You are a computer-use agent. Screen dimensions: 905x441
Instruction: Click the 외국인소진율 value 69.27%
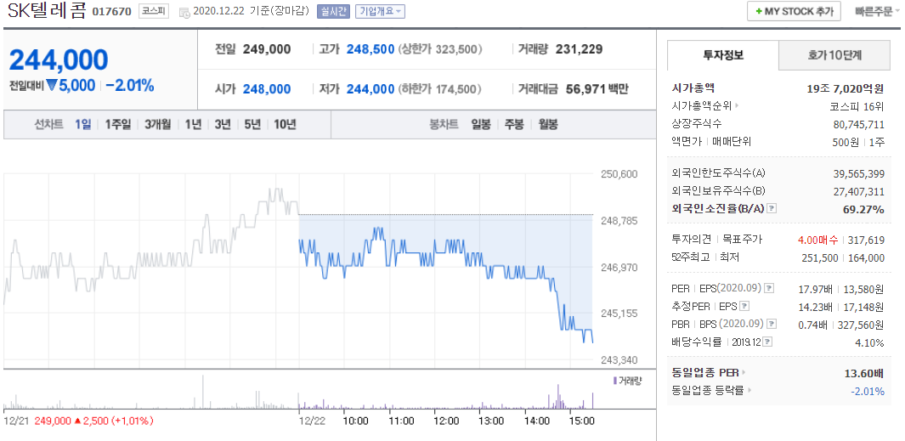pyautogui.click(x=863, y=209)
